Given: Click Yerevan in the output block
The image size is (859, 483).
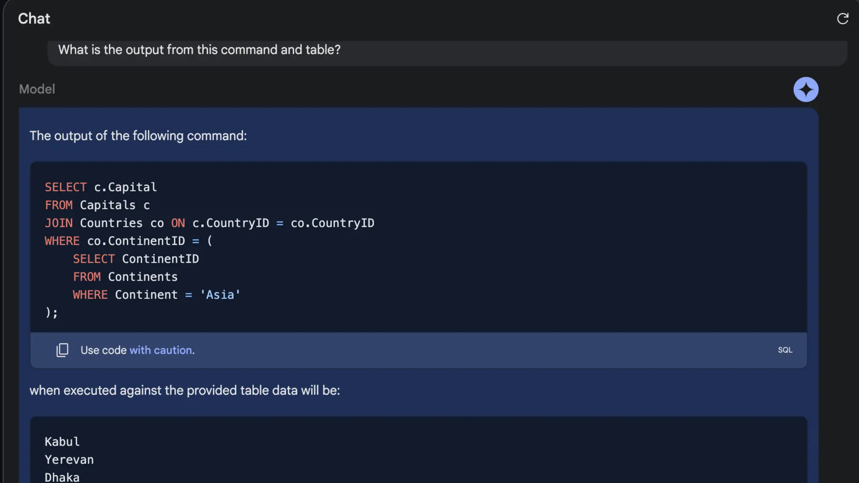Looking at the screenshot, I should [x=69, y=460].
